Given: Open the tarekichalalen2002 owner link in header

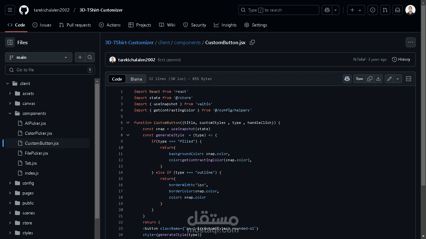Looking at the screenshot, I should (x=52, y=10).
